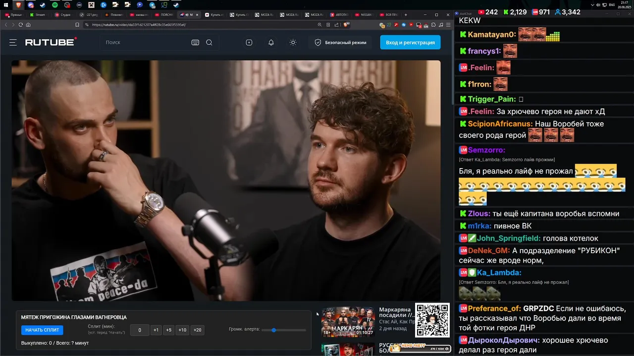Open Telegram from the taskbar
Screen dimensions: 634x356
[152, 5]
